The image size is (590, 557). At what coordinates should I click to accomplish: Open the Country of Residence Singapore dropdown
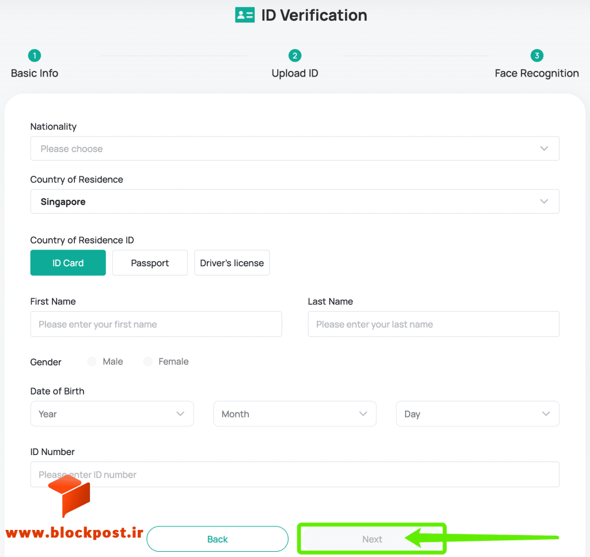294,202
